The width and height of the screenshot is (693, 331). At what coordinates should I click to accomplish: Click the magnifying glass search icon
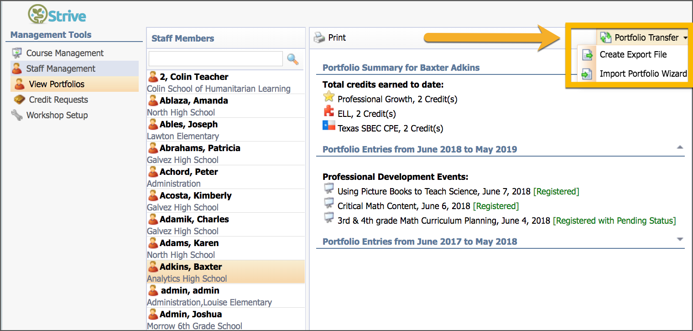click(x=293, y=59)
